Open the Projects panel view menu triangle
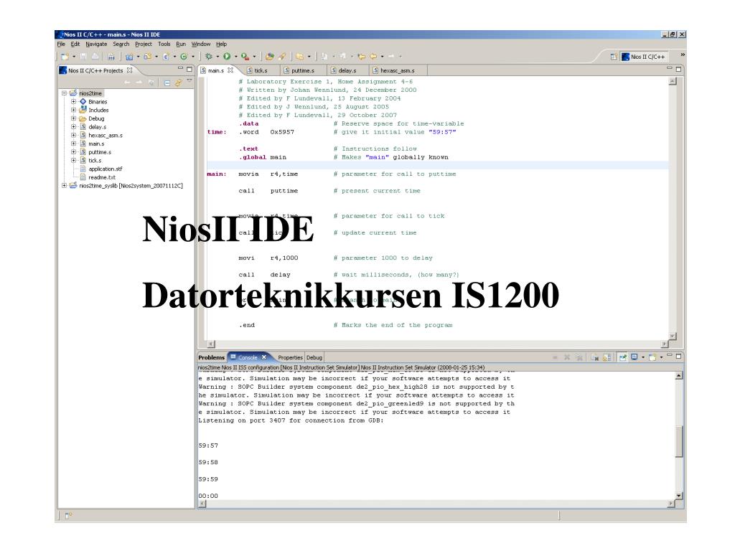 (x=189, y=80)
